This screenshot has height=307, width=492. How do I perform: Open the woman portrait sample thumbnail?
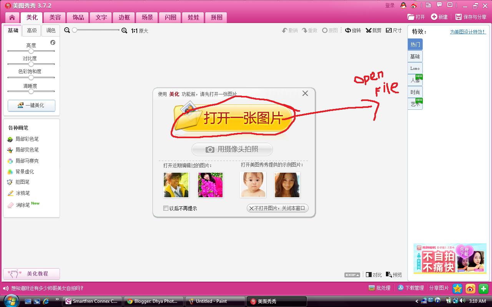tap(287, 185)
